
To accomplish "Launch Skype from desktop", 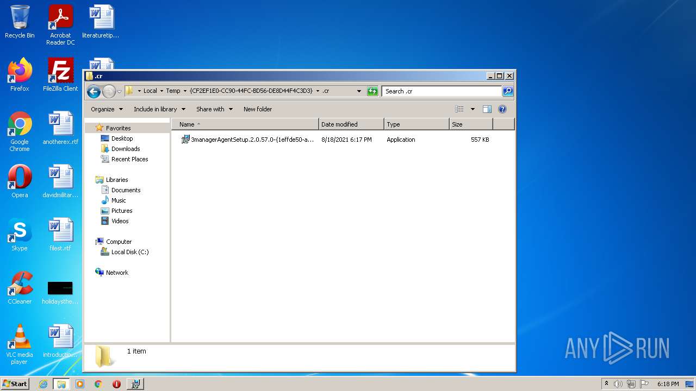I will (x=20, y=235).
